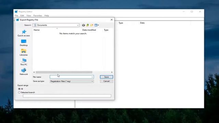219x123 pixels.
Task: Sort by the Name column header
Action: point(57,30)
